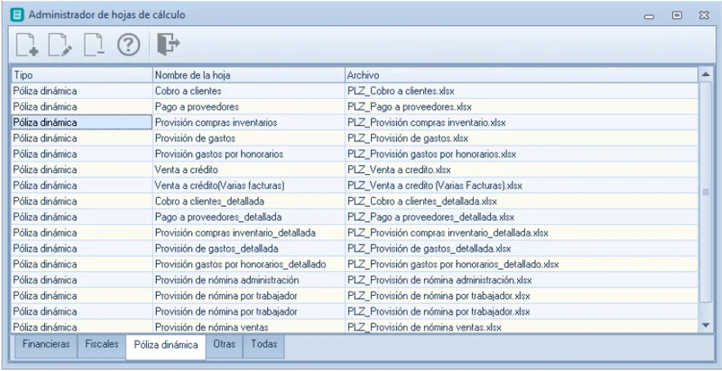
Task: Select the Póliza dinámica tab
Action: pyautogui.click(x=167, y=345)
